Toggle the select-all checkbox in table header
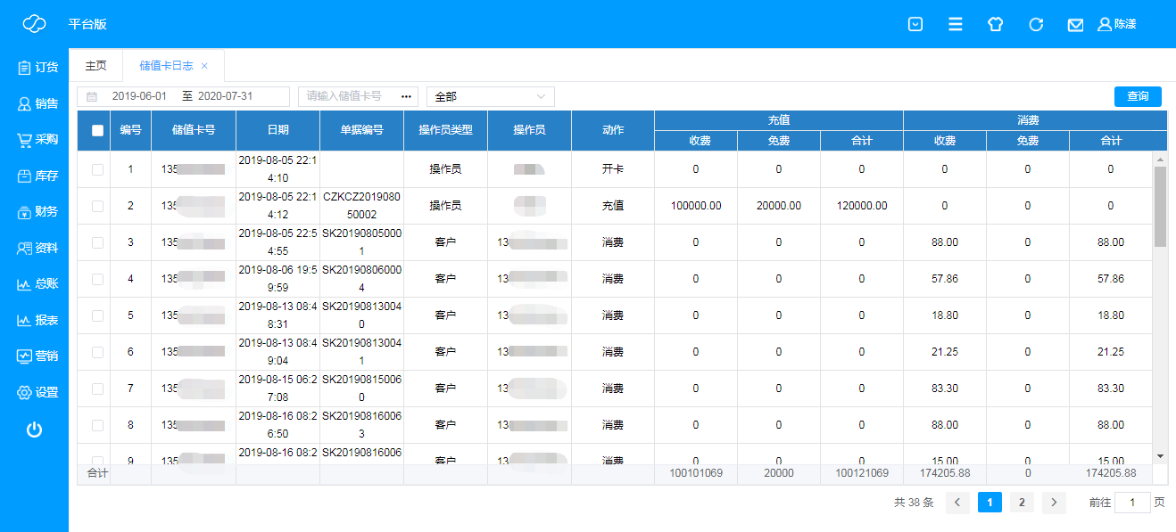The height and width of the screenshot is (532, 1176). (x=98, y=130)
